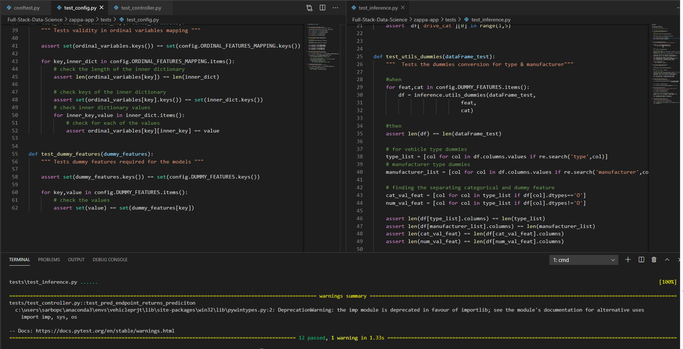Click line number 55 in left editor
Screen dimensions: 683x349
[15, 153]
